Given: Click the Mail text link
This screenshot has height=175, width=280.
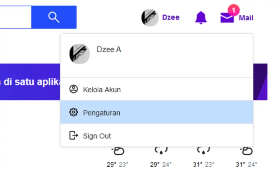Looking at the screenshot, I should 246,18.
